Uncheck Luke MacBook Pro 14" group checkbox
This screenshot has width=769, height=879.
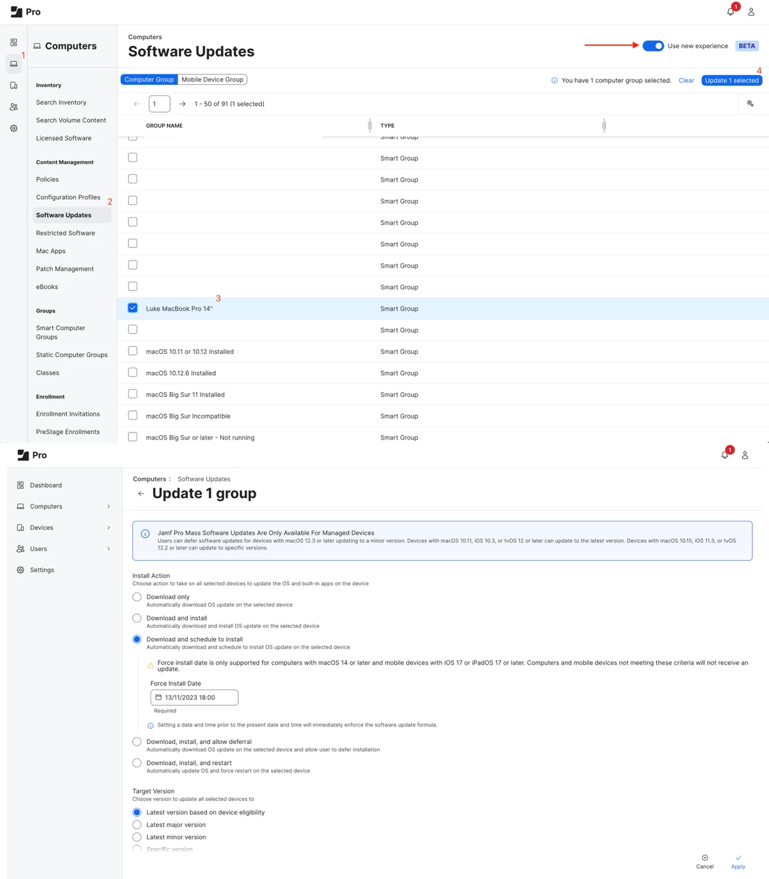(132, 308)
